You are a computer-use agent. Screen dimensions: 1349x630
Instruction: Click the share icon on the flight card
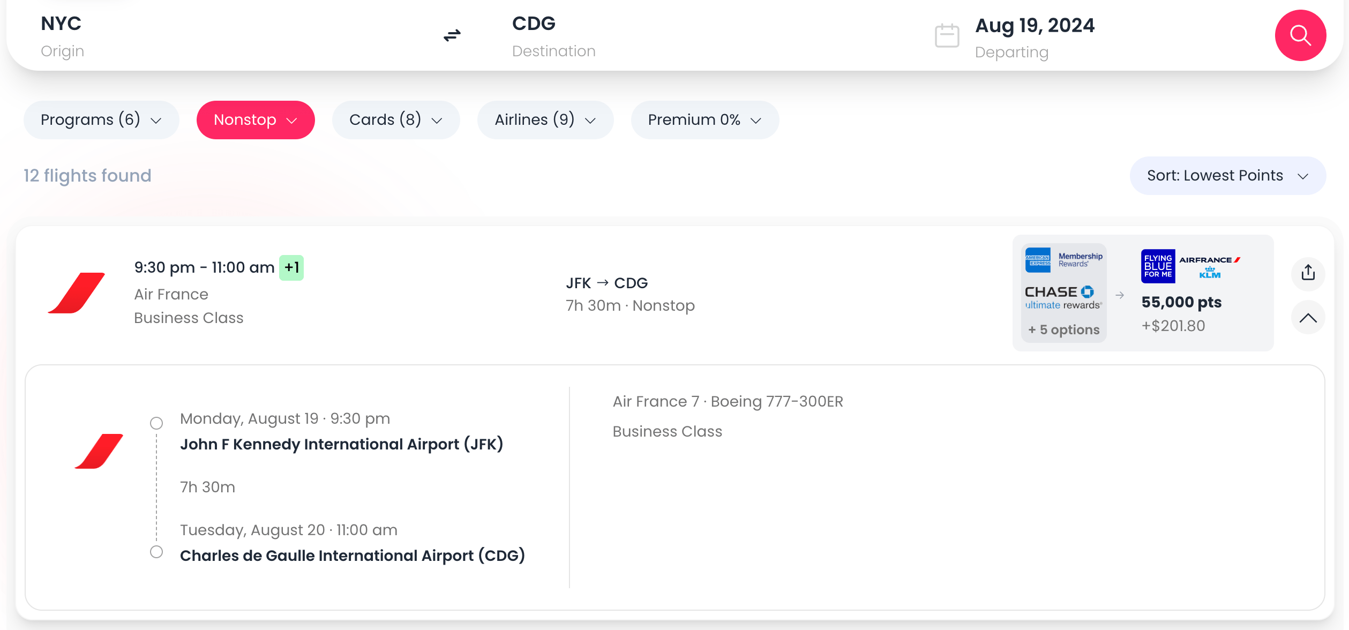click(1308, 273)
